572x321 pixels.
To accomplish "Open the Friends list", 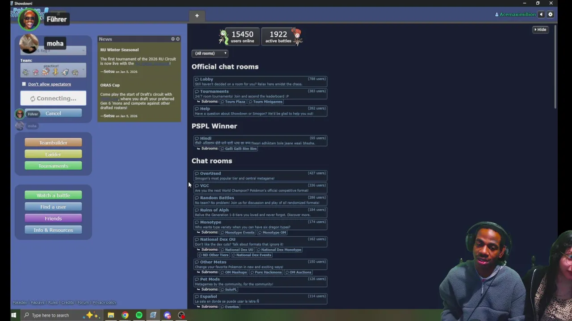I will point(53,218).
